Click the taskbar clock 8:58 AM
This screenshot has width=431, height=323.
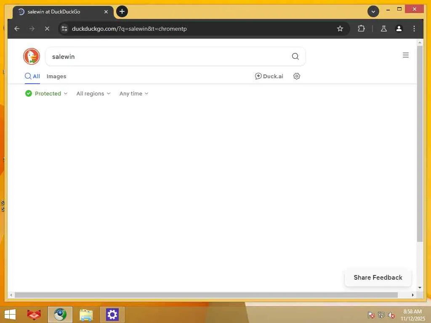(412, 315)
